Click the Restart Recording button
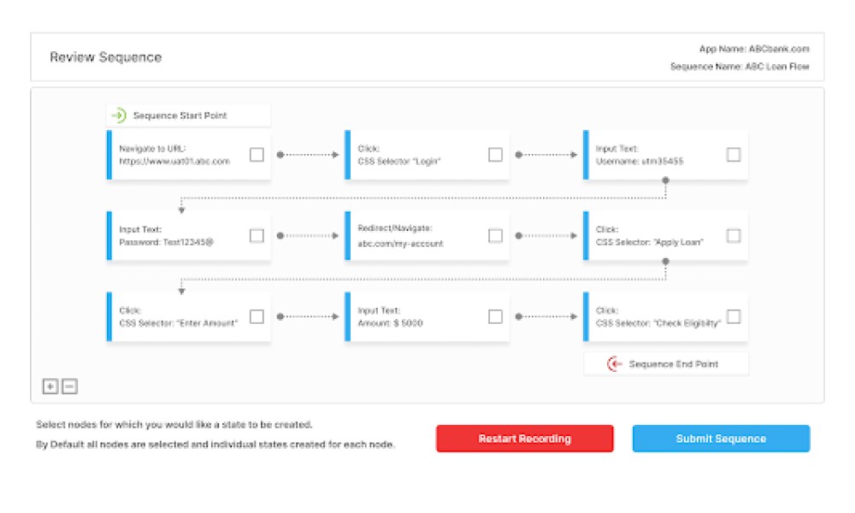Viewport: 855px width, 513px height. pyautogui.click(x=525, y=439)
